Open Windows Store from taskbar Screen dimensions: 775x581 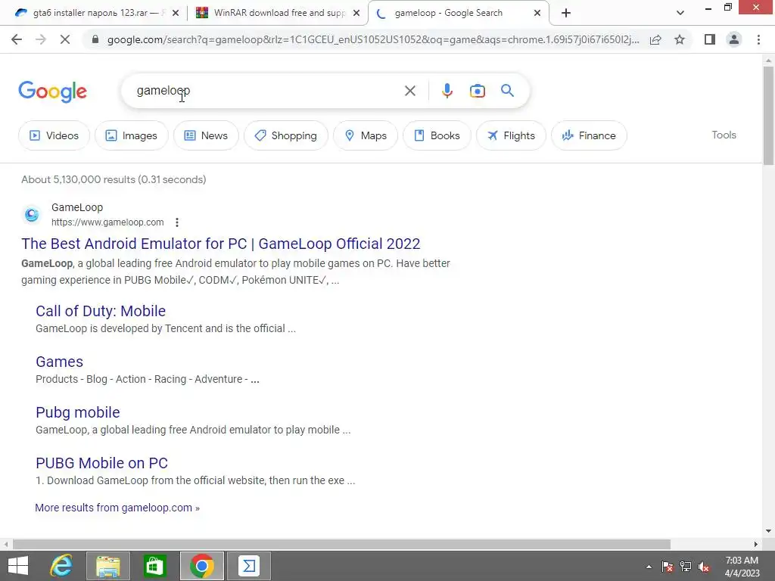(x=154, y=566)
